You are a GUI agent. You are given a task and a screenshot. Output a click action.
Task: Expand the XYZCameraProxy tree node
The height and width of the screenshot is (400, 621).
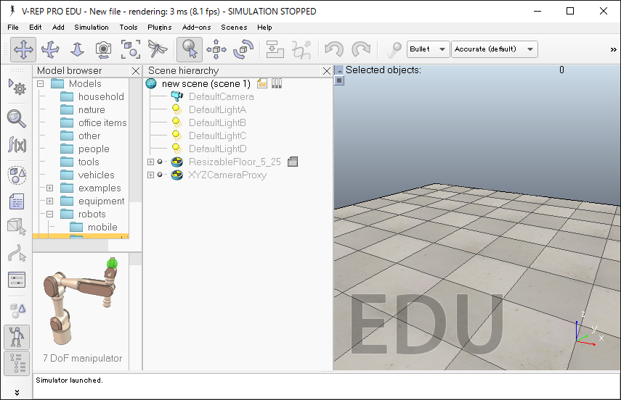[150, 175]
